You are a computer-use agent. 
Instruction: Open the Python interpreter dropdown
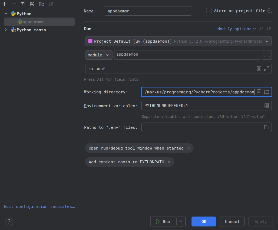[x=178, y=41]
